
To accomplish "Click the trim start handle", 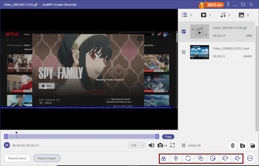I will click(x=6, y=136).
